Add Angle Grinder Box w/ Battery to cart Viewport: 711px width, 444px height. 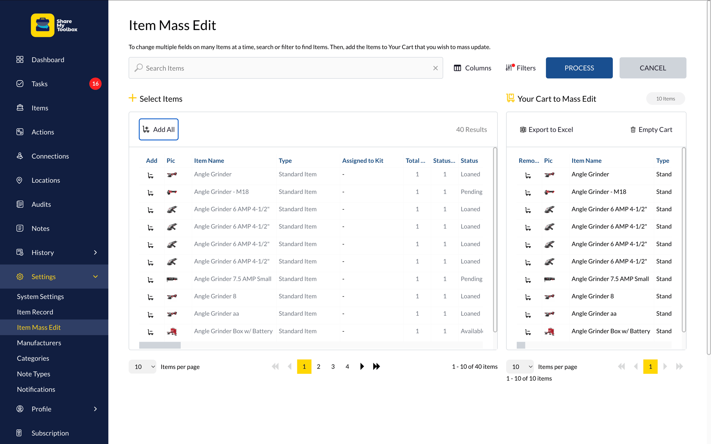click(151, 332)
